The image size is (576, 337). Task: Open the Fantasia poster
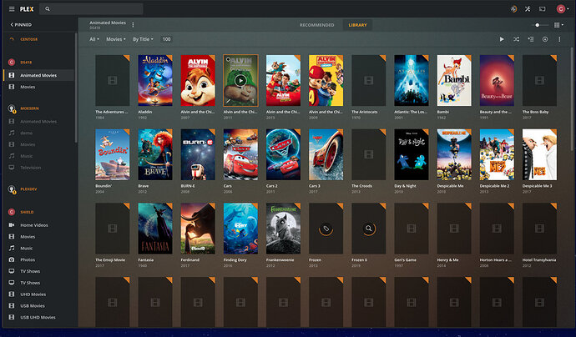coord(155,229)
